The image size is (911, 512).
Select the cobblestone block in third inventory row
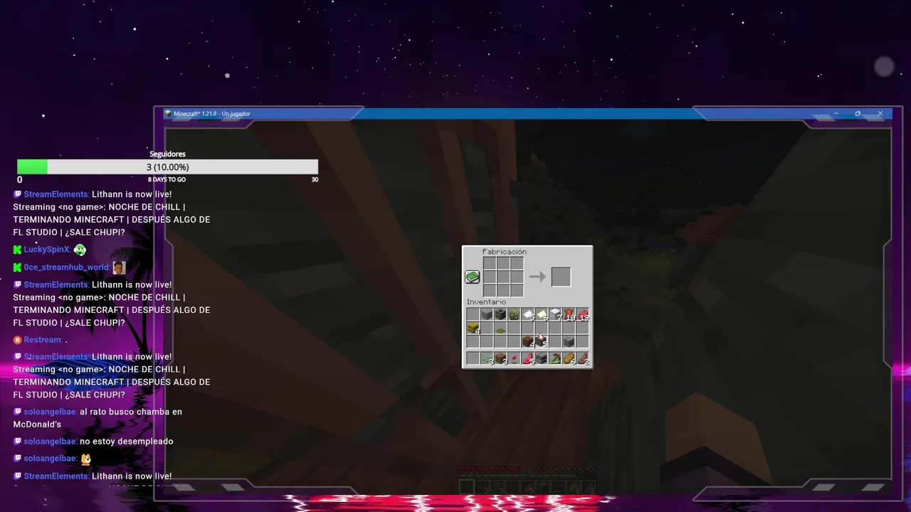point(569,341)
